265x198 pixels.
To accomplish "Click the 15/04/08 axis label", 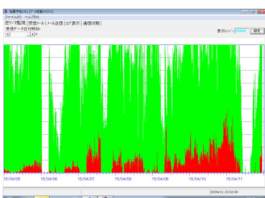I will (x=123, y=179).
